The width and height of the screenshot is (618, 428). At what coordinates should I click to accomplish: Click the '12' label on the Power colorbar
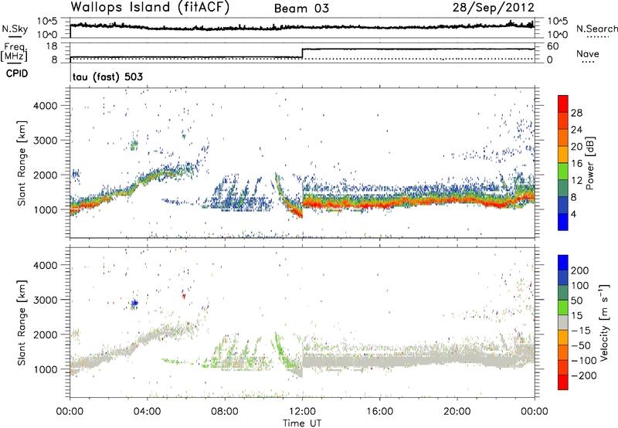[x=576, y=181]
